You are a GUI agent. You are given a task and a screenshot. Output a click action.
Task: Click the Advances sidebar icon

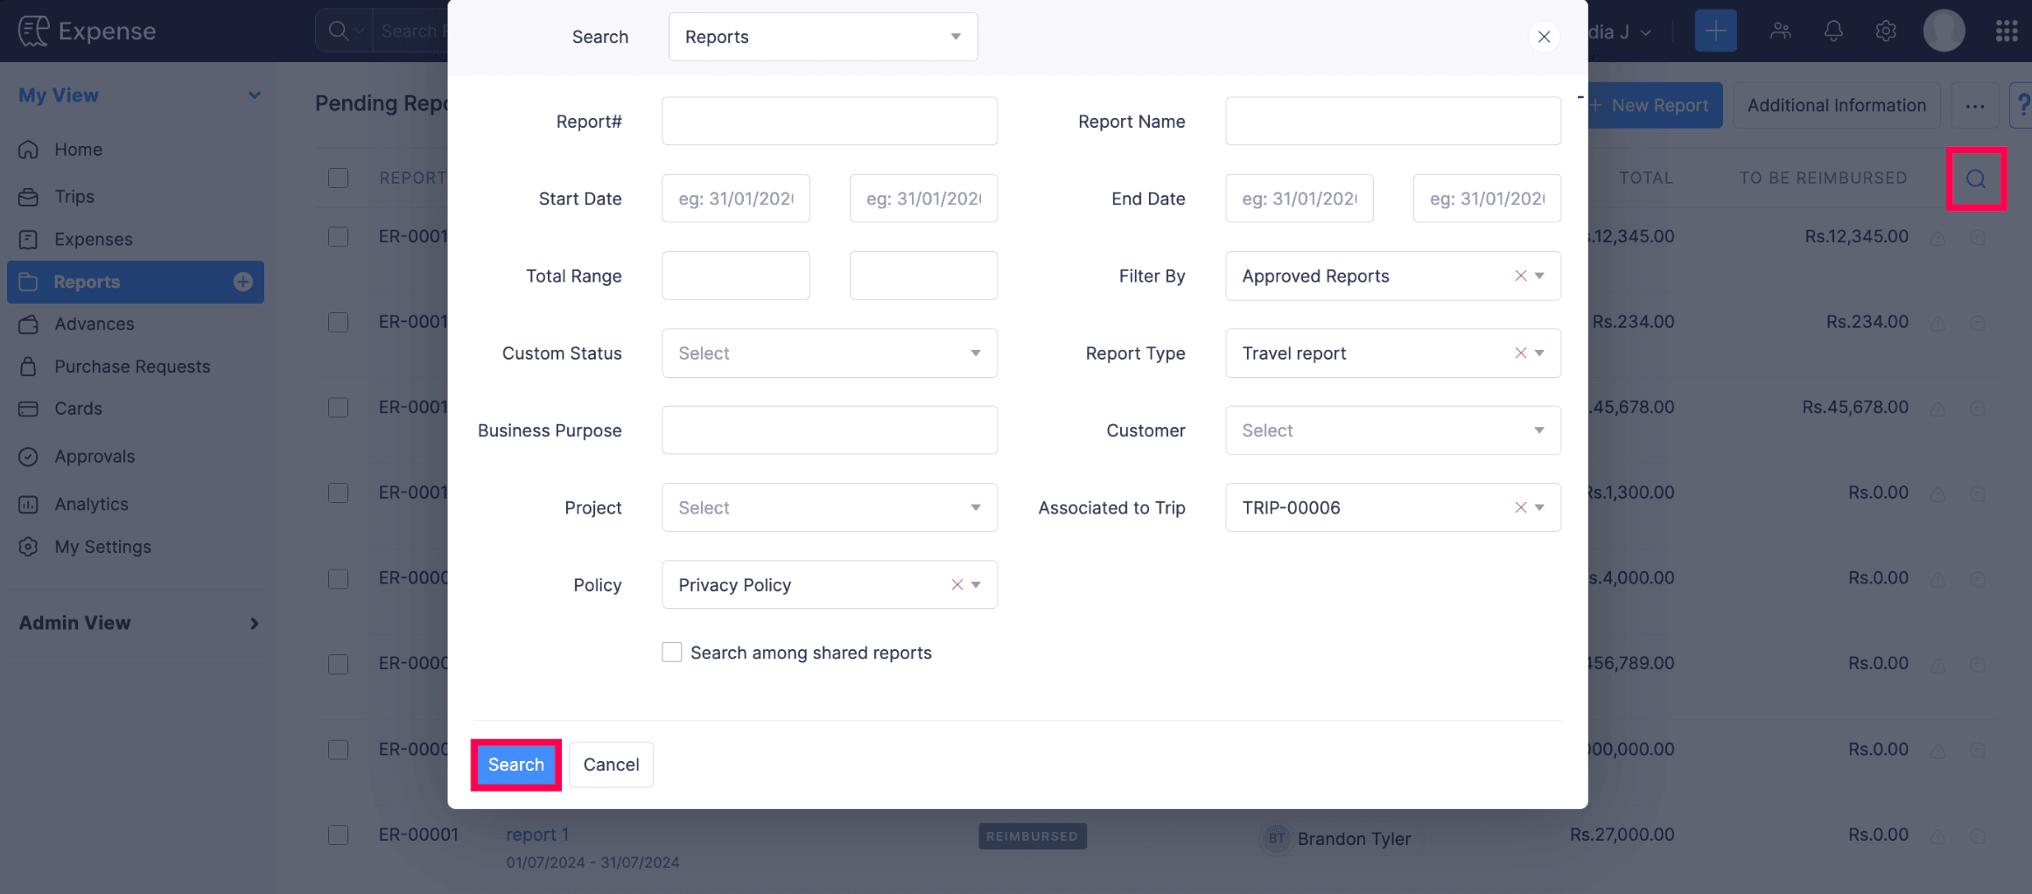tap(28, 324)
